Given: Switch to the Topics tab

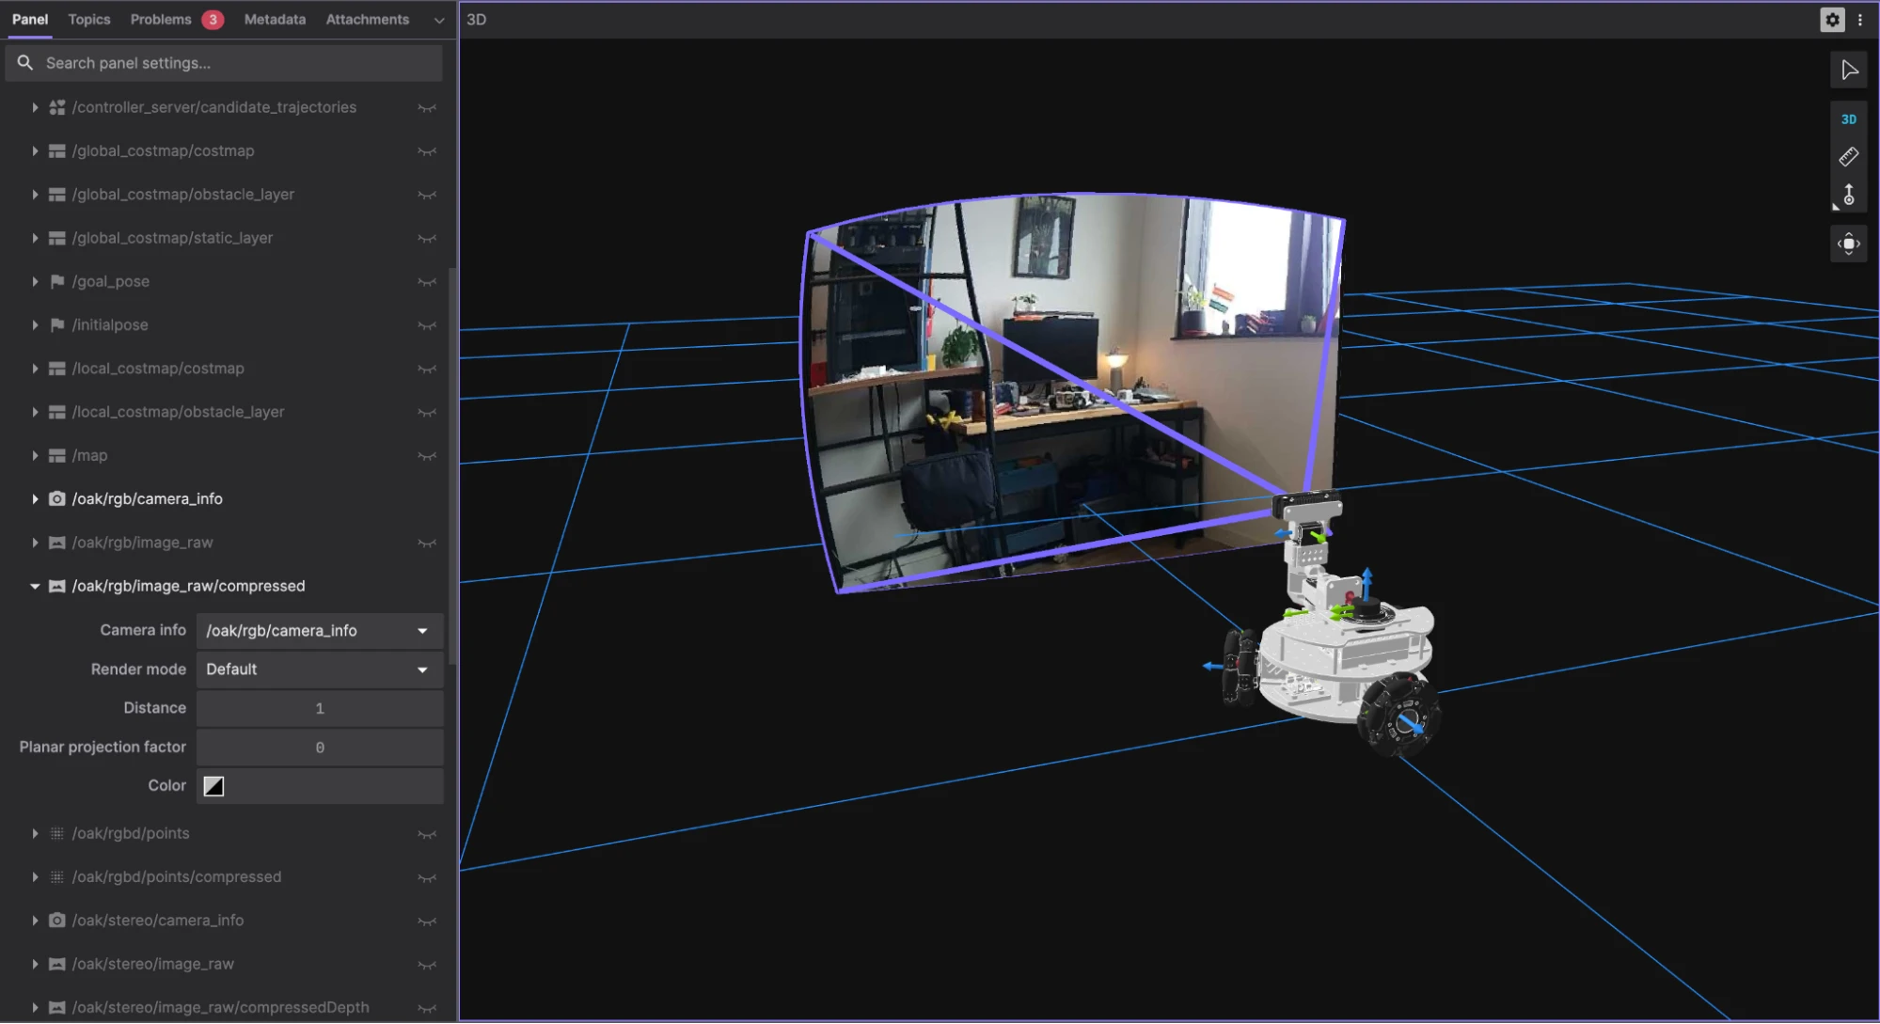Looking at the screenshot, I should point(89,20).
